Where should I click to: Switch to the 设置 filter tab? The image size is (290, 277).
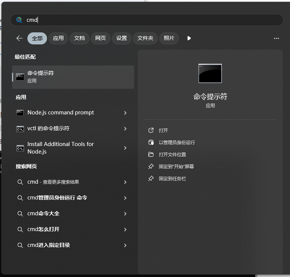coord(121,38)
